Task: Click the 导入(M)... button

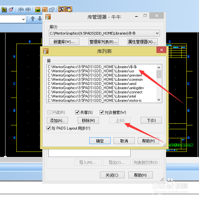Action: [x=88, y=162]
